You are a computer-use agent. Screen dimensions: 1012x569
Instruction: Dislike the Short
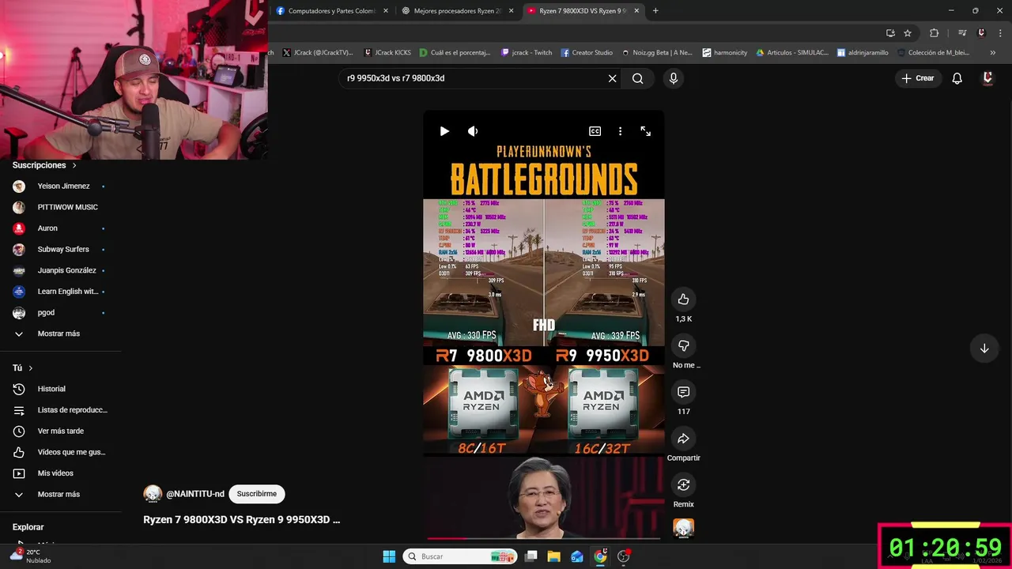point(683,345)
